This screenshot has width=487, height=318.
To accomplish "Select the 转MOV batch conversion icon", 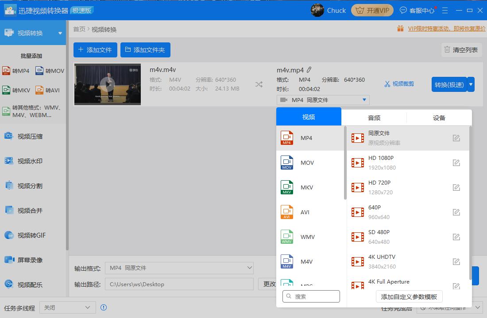I will click(x=50, y=71).
